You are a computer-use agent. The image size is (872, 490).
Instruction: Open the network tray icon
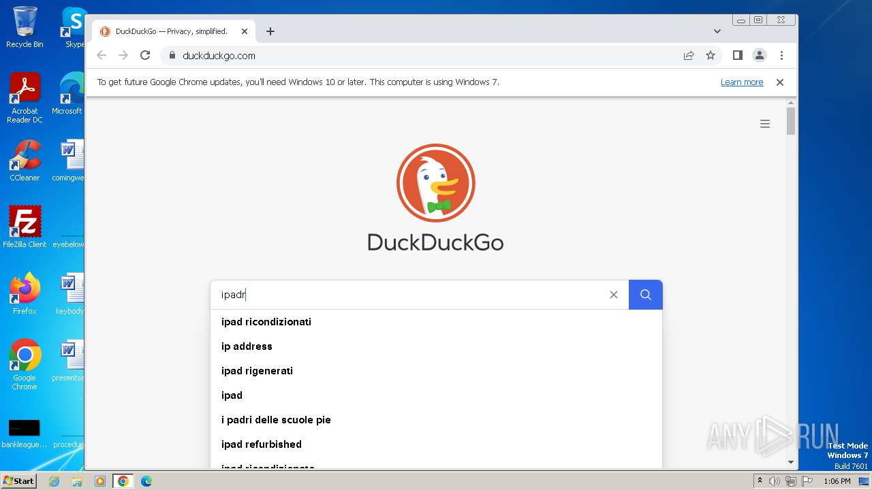pyautogui.click(x=791, y=481)
